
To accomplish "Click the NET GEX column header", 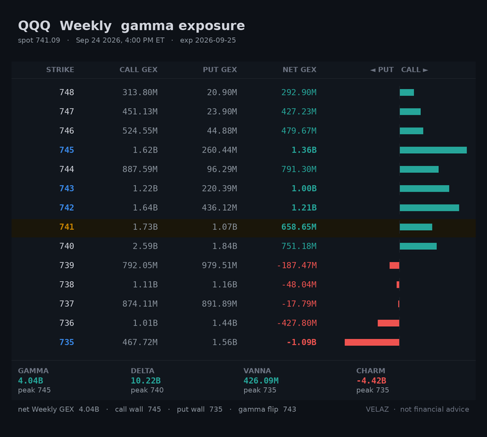I will (299, 70).
